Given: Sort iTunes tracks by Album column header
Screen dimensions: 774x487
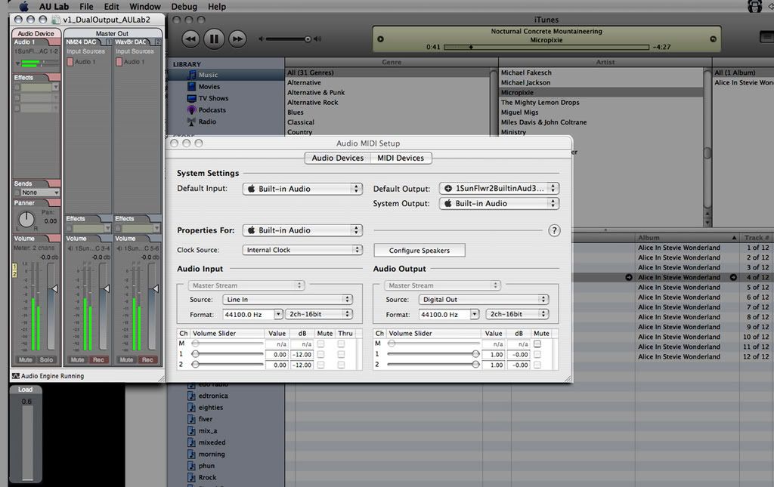Looking at the screenshot, I should 686,238.
